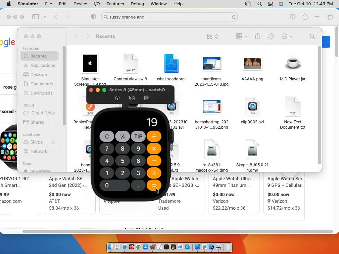Click Safari's privacy shield icon
The image size is (339, 254).
pyautogui.click(x=93, y=17)
